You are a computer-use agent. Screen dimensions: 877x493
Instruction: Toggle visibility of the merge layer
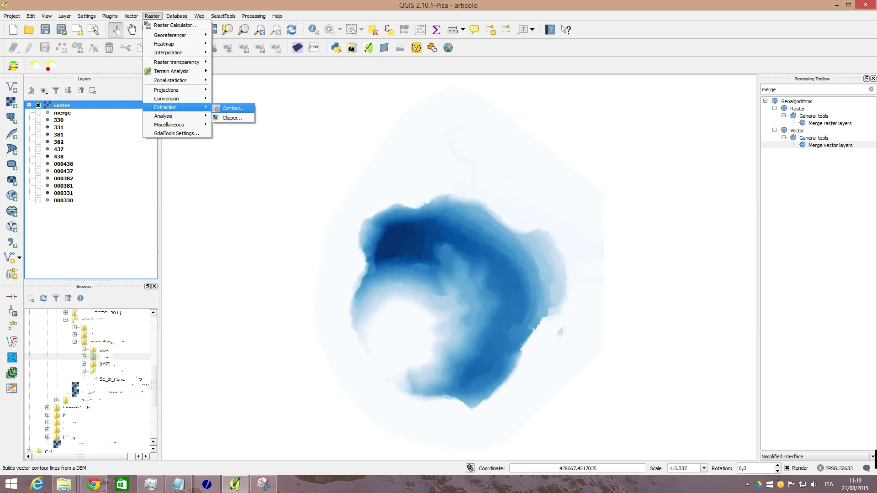coord(38,113)
